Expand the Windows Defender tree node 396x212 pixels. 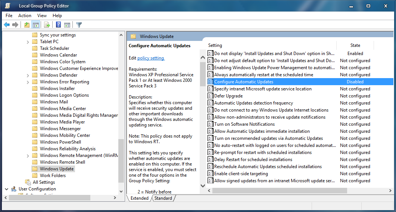point(28,76)
